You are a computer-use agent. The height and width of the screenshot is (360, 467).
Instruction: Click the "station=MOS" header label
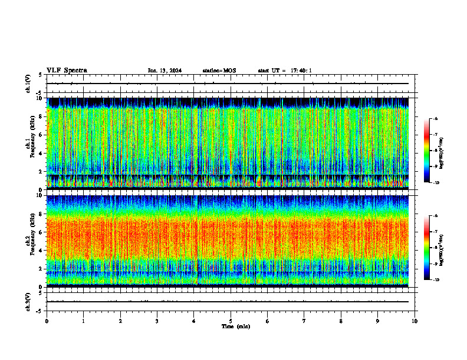[219, 71]
